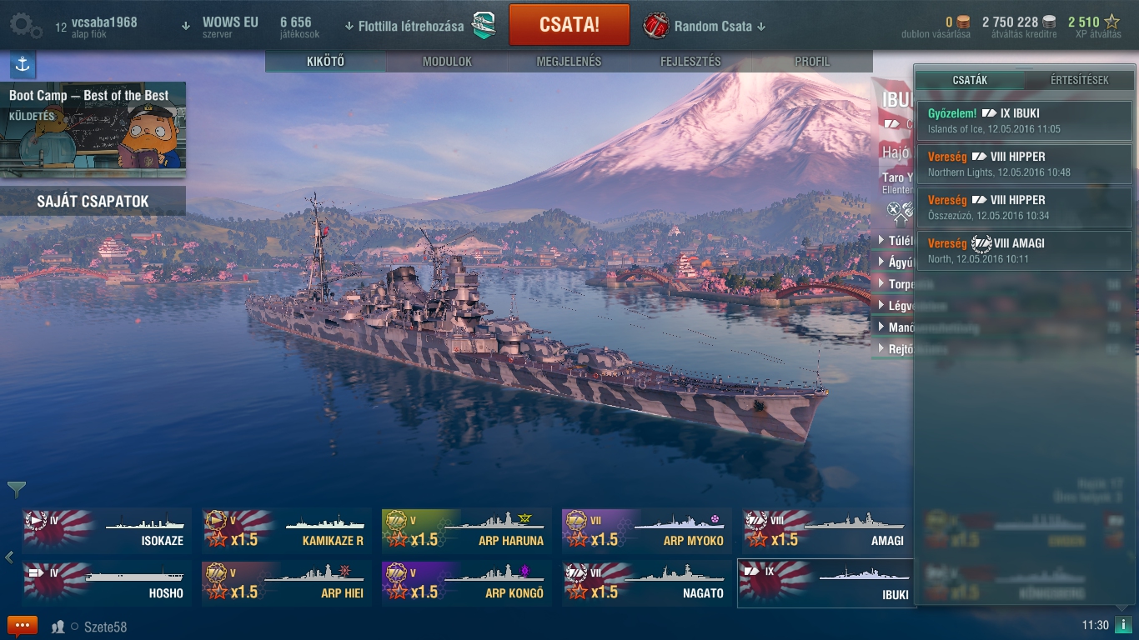Open the WOWS EU server dropdown
Screen dimensions: 1139x640
[221, 27]
